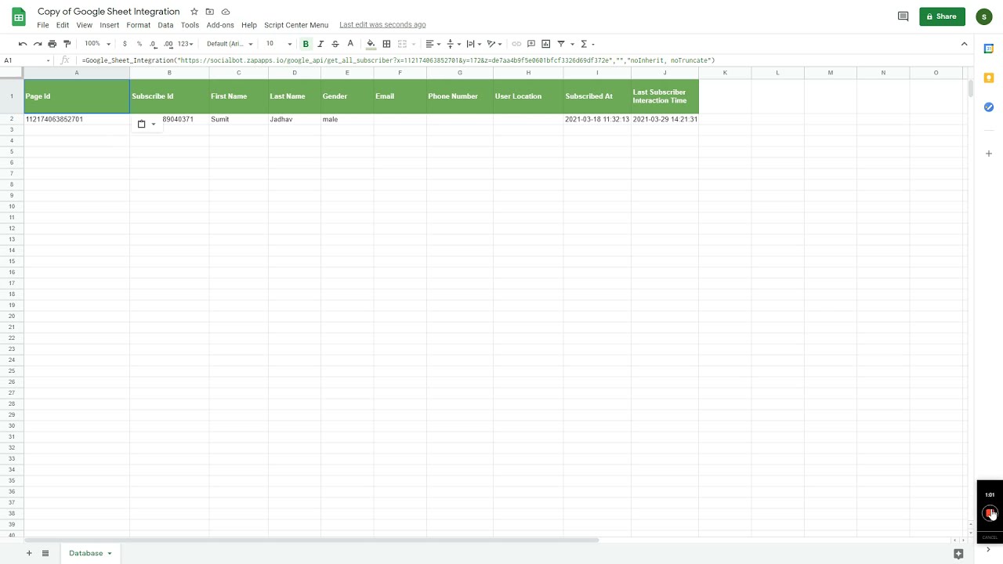Open comment history icon

(903, 16)
